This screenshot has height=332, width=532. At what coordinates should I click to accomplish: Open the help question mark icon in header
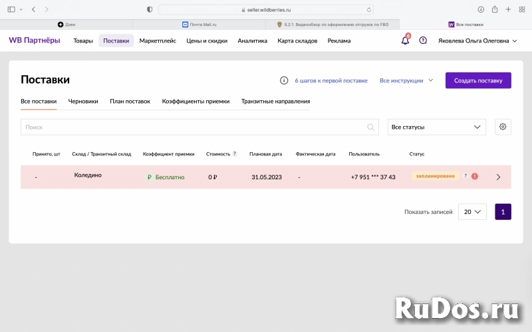[x=423, y=41]
